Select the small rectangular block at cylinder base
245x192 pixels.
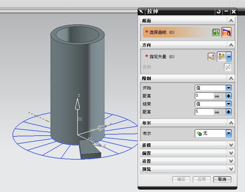point(90,149)
